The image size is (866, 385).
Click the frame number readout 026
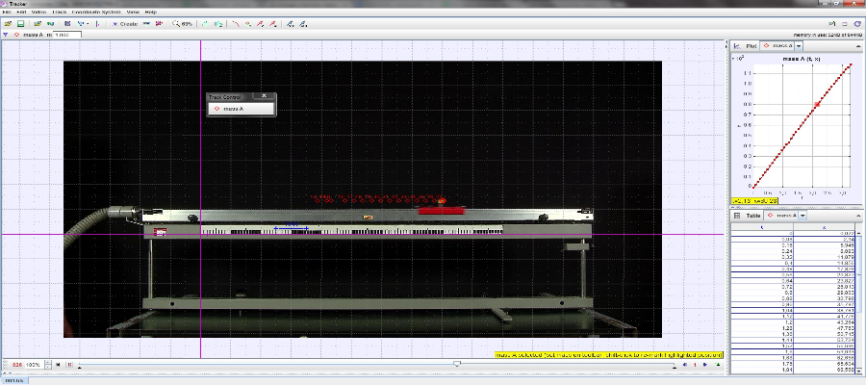click(17, 365)
